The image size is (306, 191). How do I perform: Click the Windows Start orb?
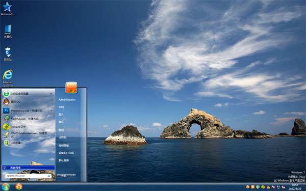pos(6,187)
